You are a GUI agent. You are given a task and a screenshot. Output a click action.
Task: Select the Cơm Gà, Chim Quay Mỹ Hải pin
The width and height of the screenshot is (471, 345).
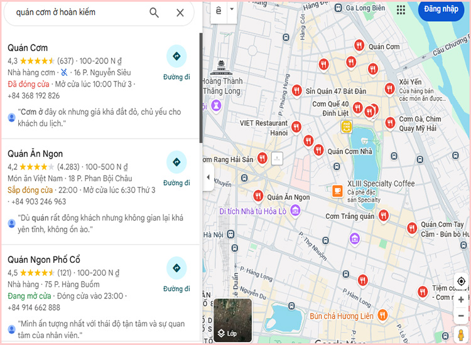pos(390,123)
